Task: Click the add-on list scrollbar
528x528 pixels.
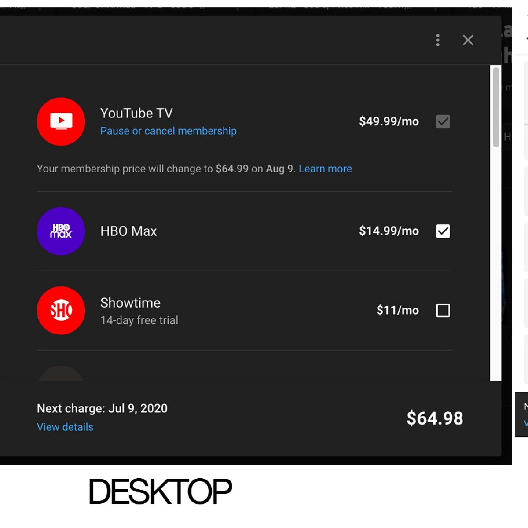Action: [496, 107]
